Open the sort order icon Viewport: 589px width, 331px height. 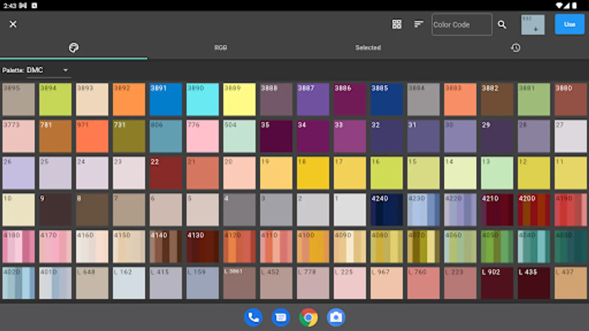418,24
